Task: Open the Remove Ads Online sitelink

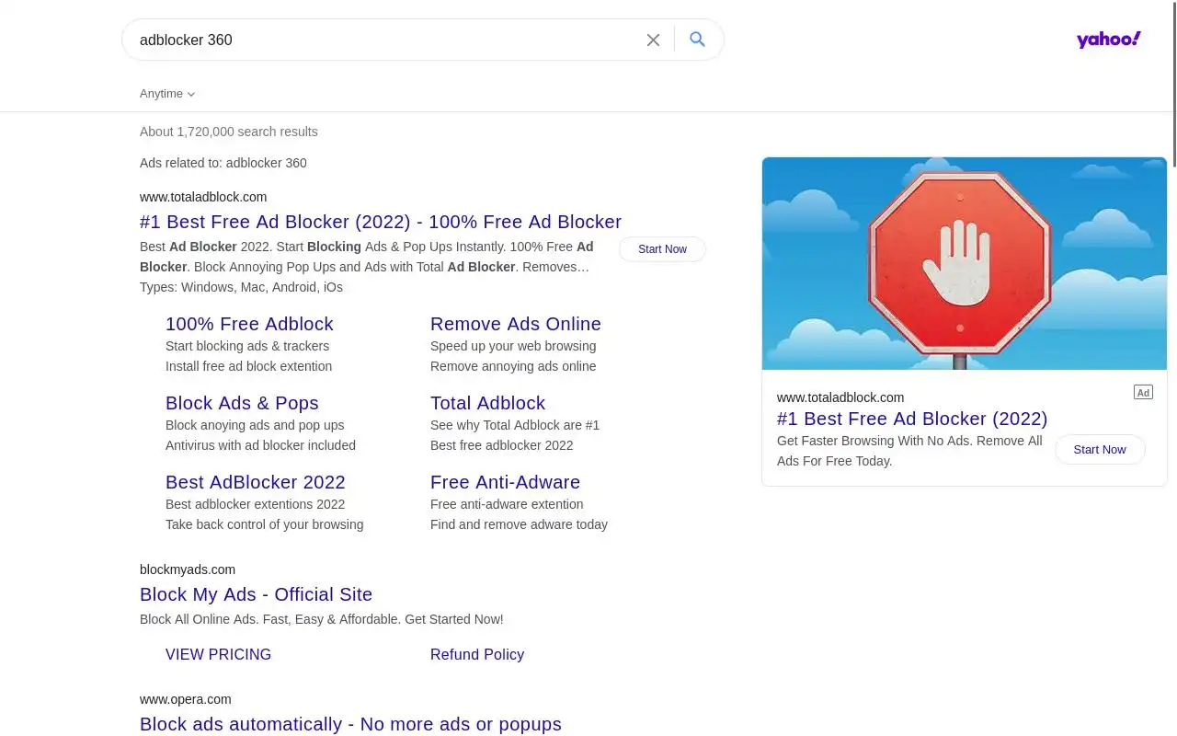Action: coord(516,324)
